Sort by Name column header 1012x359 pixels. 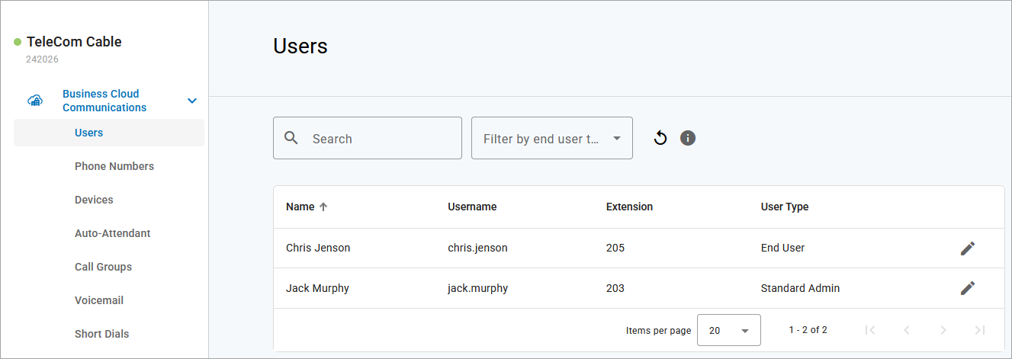(x=300, y=207)
